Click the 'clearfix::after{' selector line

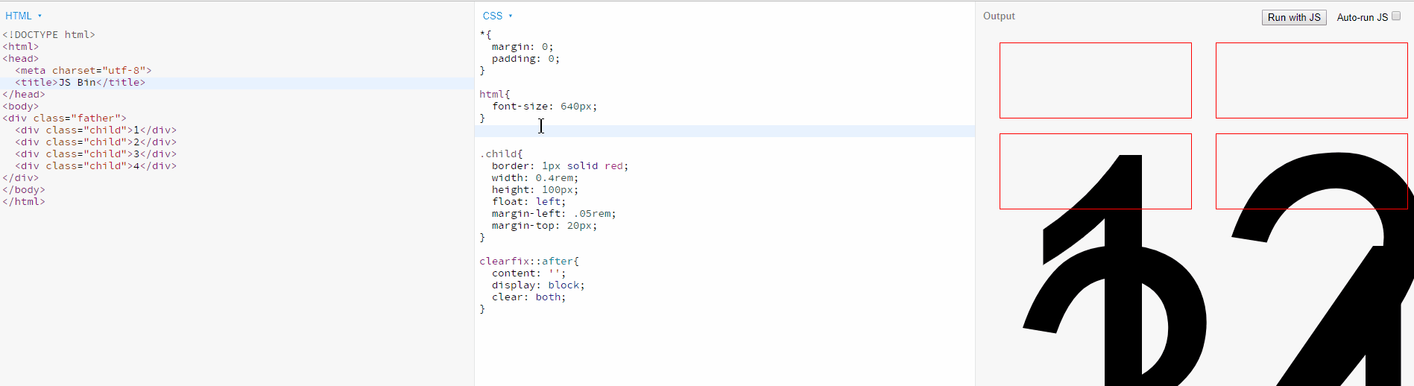click(x=529, y=261)
